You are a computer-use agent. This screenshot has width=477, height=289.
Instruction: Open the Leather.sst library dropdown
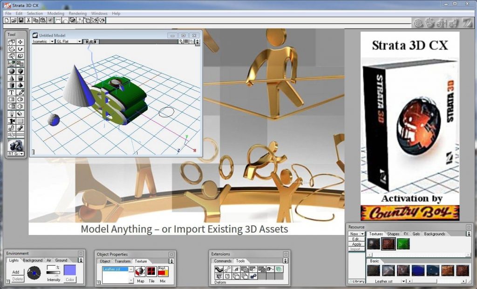tap(403, 282)
